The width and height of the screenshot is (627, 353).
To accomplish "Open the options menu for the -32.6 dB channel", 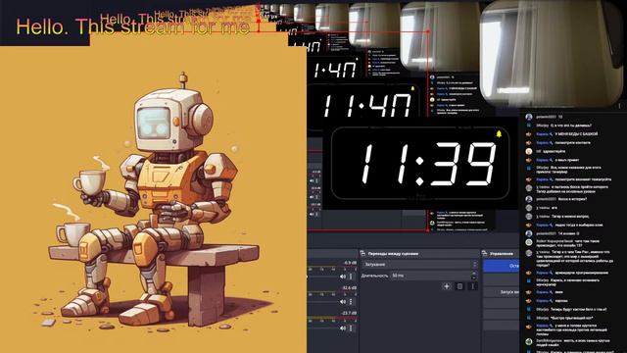I will tap(351, 301).
